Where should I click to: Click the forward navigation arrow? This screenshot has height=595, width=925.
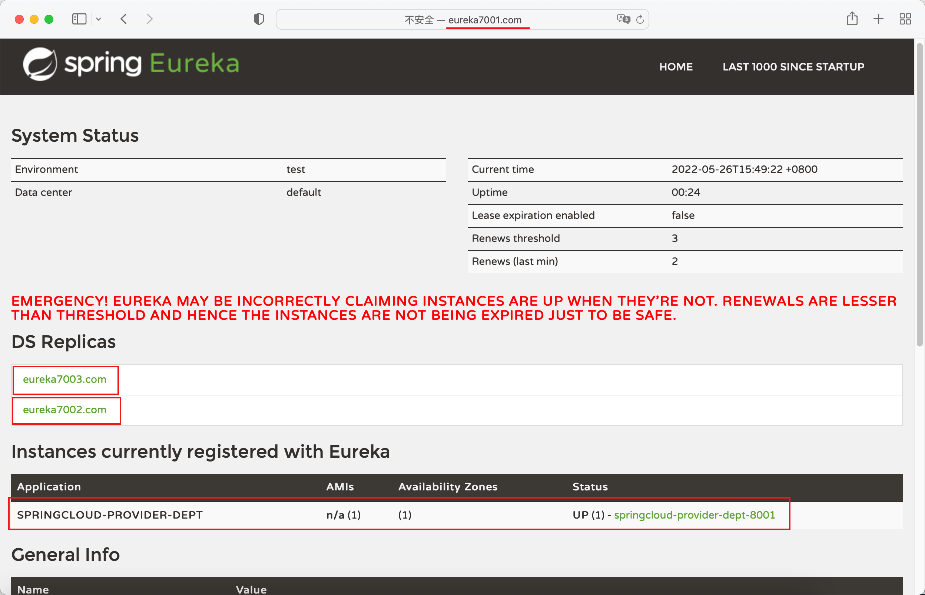(150, 19)
